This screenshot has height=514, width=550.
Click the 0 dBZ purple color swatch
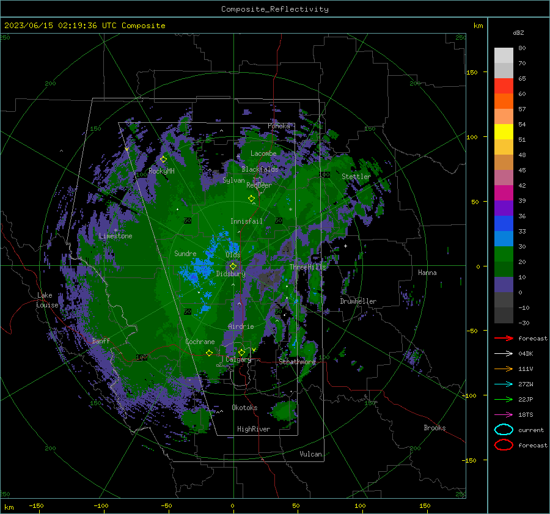[504, 285]
